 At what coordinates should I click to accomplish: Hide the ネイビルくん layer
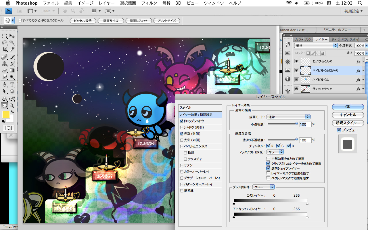tap(296, 80)
